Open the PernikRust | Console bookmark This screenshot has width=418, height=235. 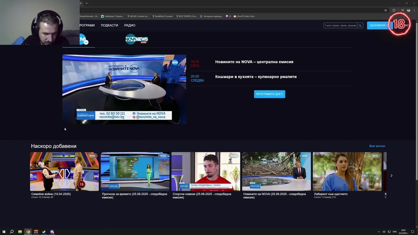pyautogui.click(x=162, y=16)
